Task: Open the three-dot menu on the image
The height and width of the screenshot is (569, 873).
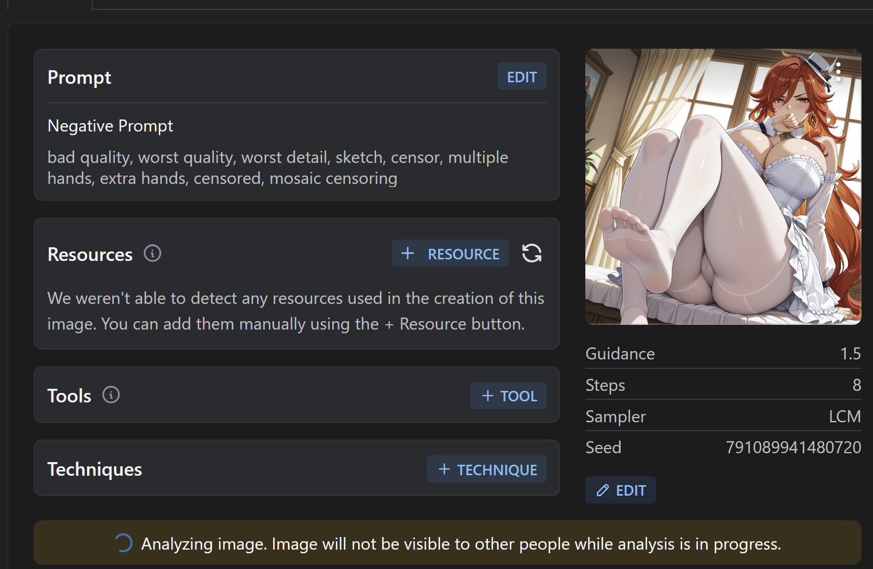Action: tap(838, 72)
